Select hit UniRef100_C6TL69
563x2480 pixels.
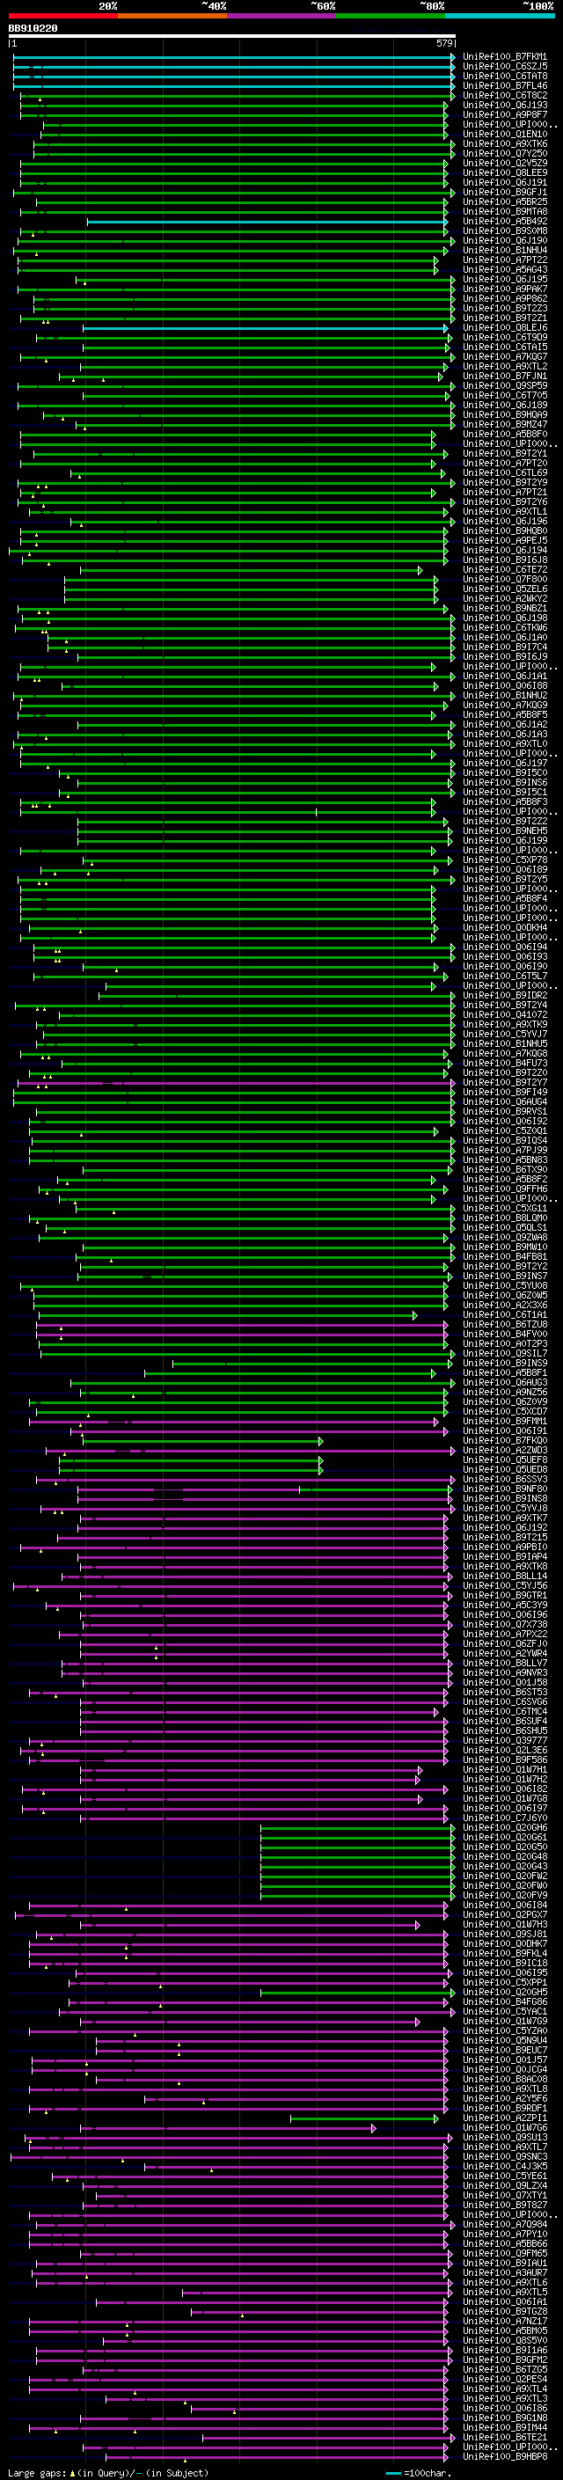(x=505, y=472)
